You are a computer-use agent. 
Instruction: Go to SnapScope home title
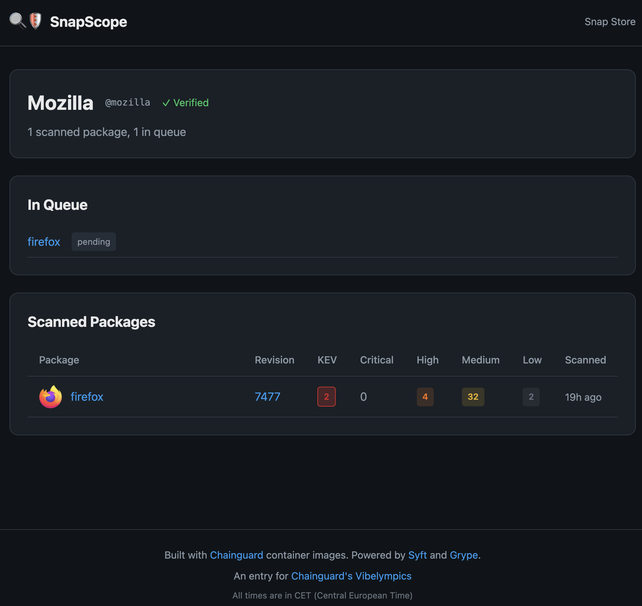pyautogui.click(x=88, y=22)
